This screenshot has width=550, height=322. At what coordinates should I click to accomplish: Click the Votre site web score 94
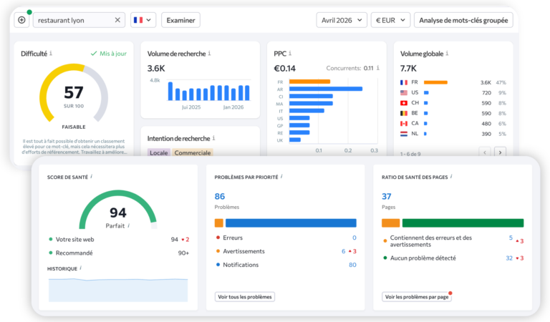(x=174, y=240)
